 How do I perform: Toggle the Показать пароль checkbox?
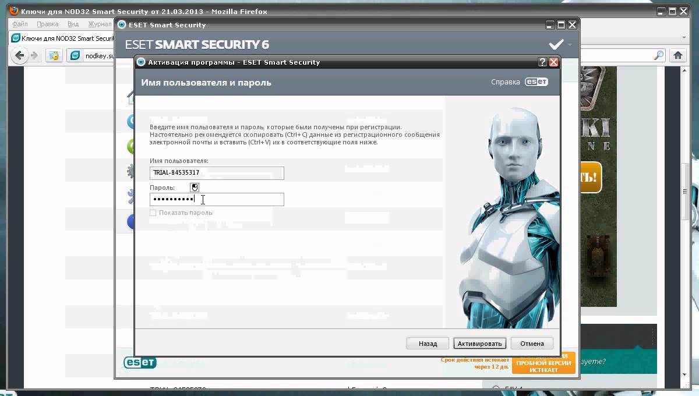pos(153,213)
